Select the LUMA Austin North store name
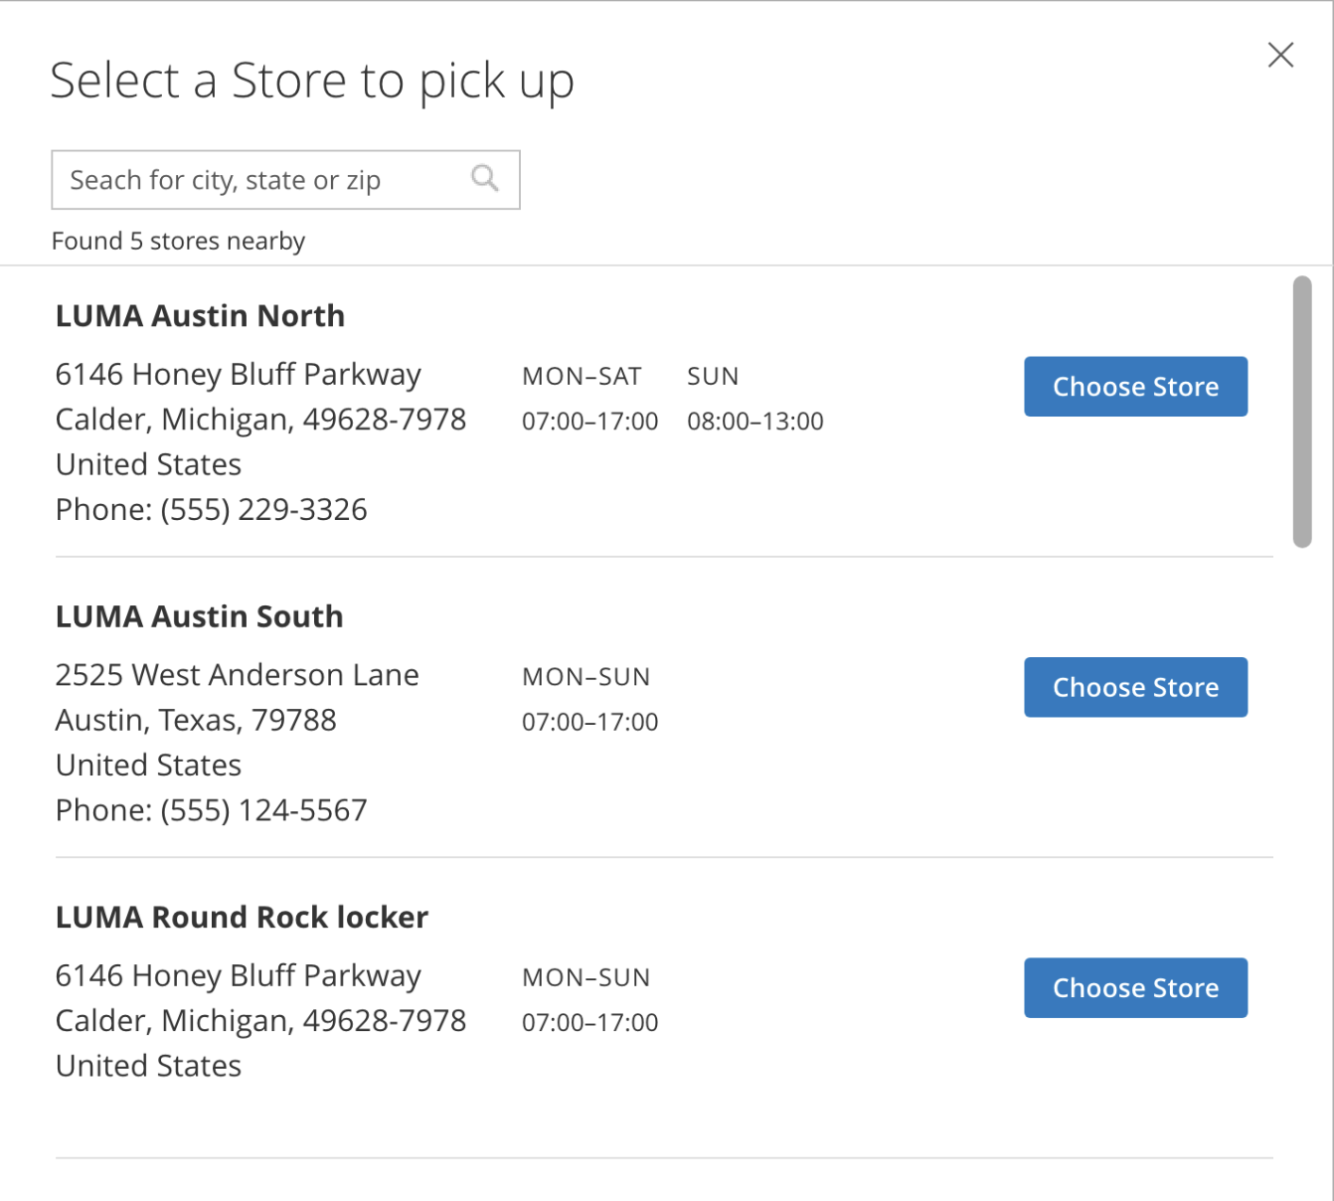 pos(200,316)
